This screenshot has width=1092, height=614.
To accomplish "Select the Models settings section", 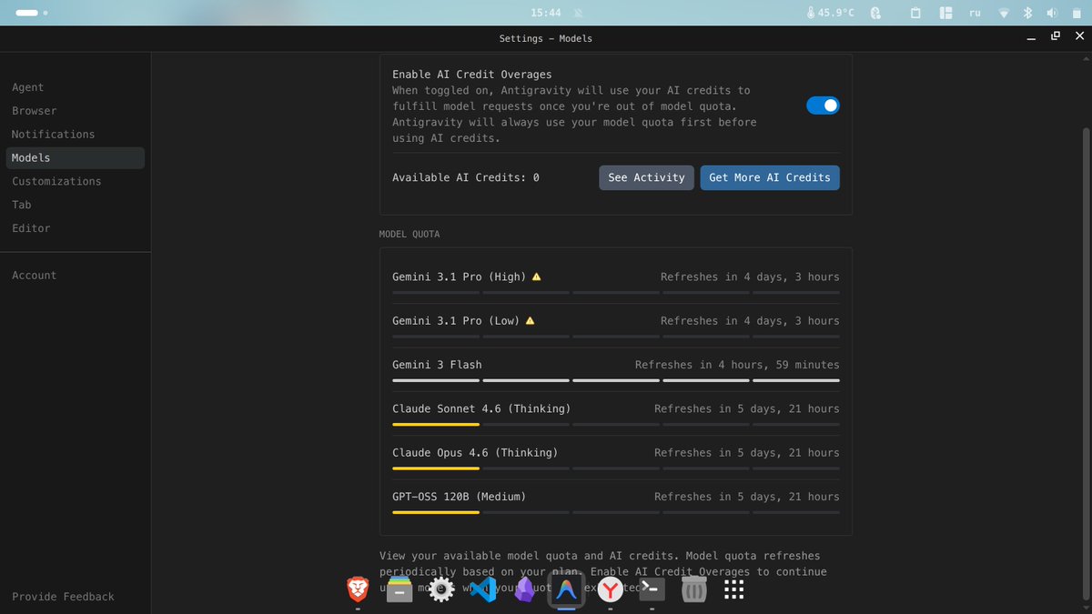I will [75, 157].
